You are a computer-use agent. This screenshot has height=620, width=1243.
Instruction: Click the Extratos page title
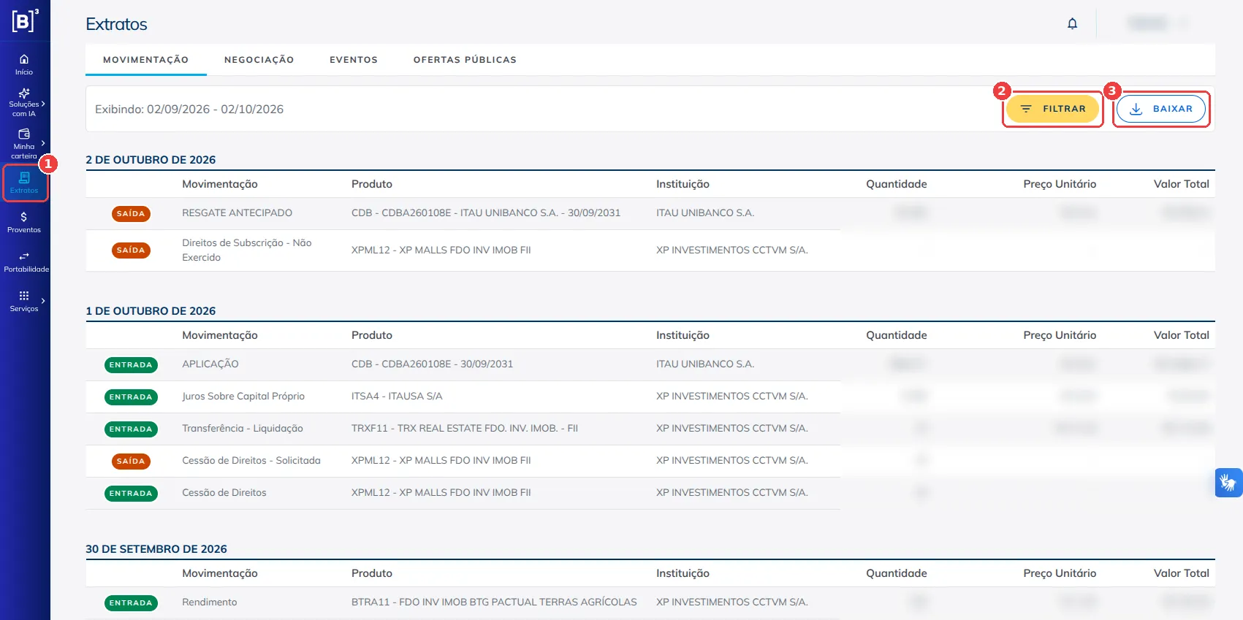116,24
